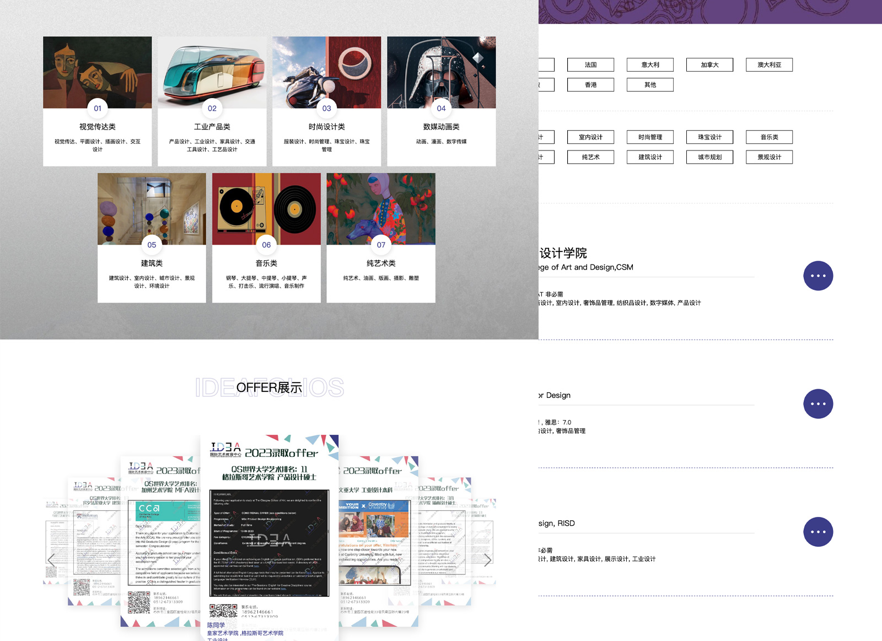Click the 设计学院 school heading
The width and height of the screenshot is (882, 641).
[563, 253]
